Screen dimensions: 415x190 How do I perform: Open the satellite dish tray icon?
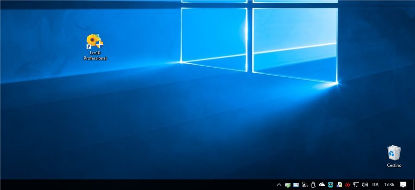(305, 185)
